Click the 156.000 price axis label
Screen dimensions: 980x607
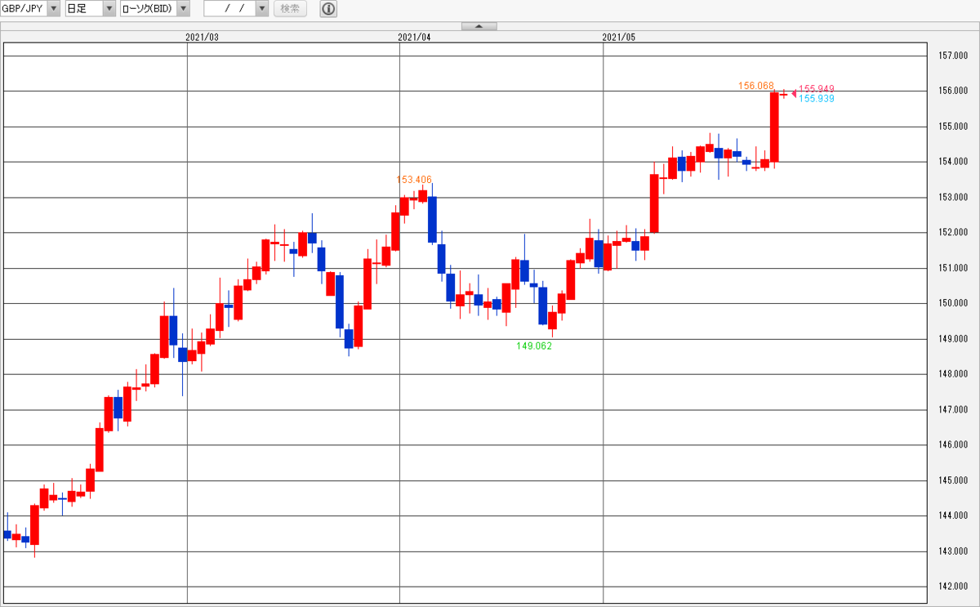tap(952, 91)
